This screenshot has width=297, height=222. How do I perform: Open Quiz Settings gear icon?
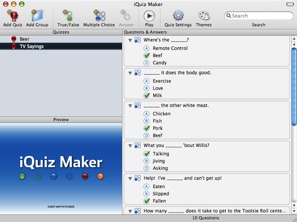pyautogui.click(x=178, y=16)
